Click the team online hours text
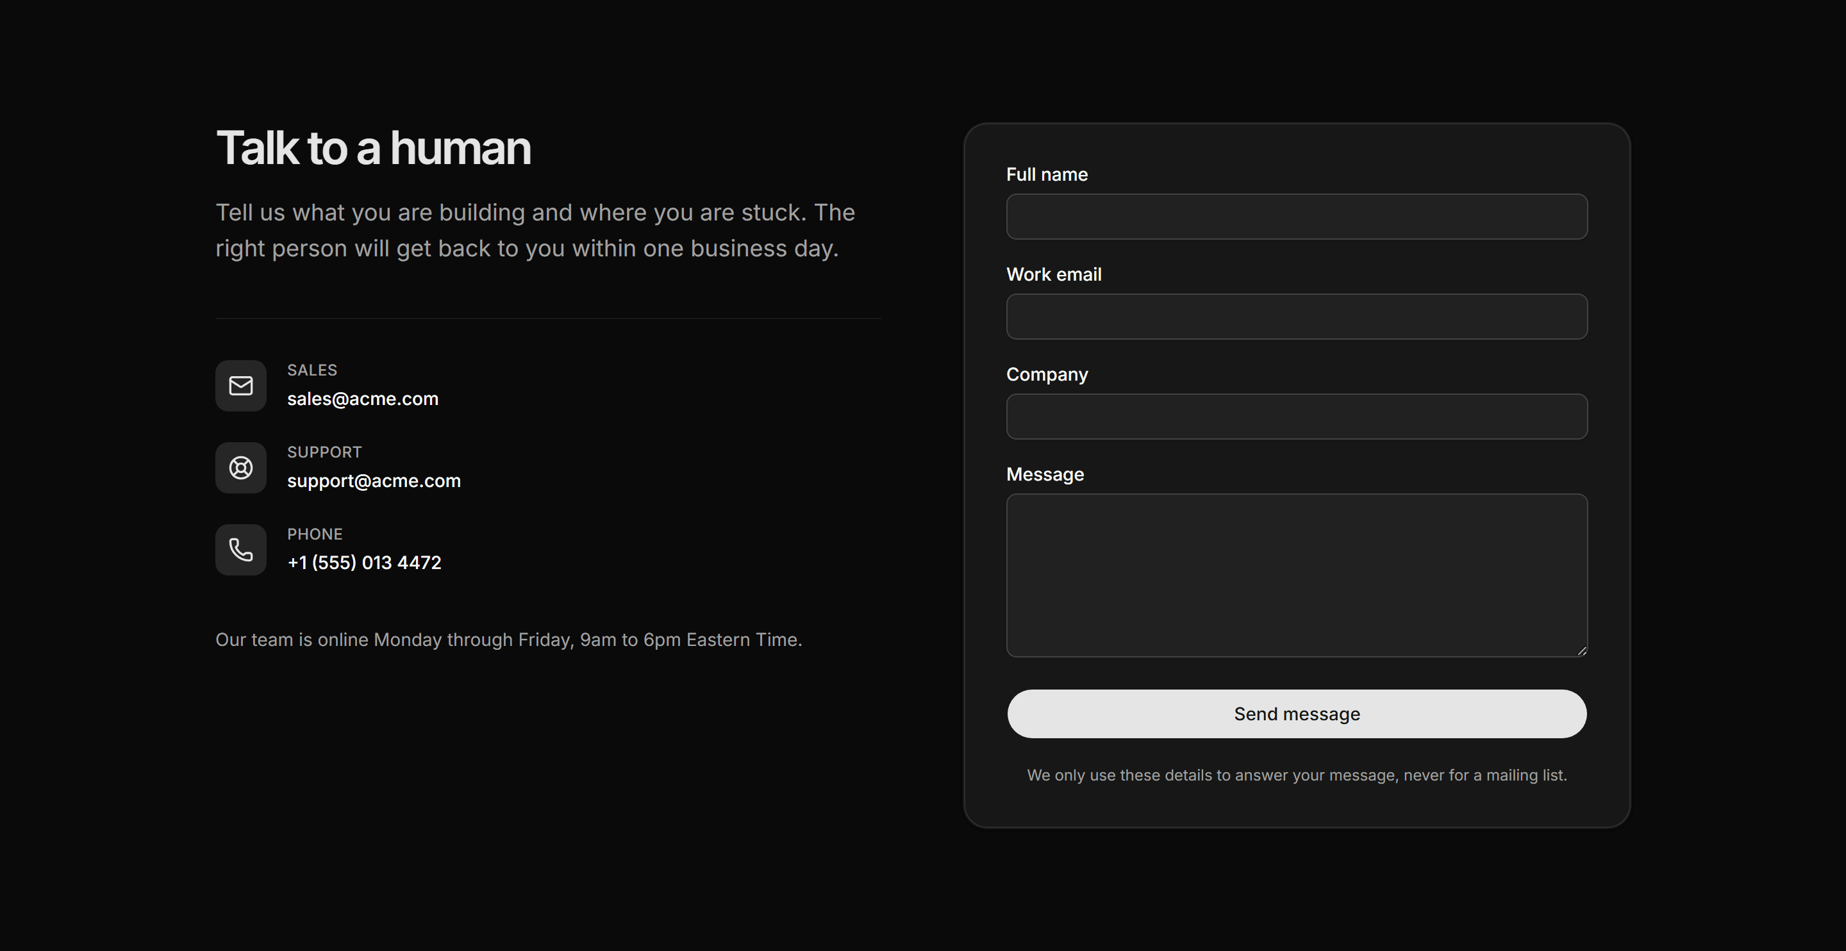 [509, 640]
